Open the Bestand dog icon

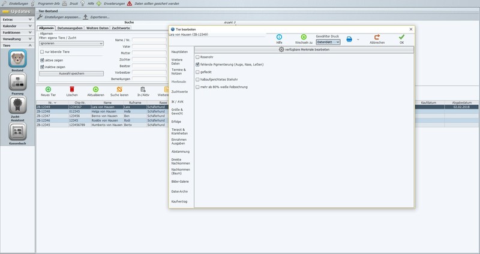[17, 58]
